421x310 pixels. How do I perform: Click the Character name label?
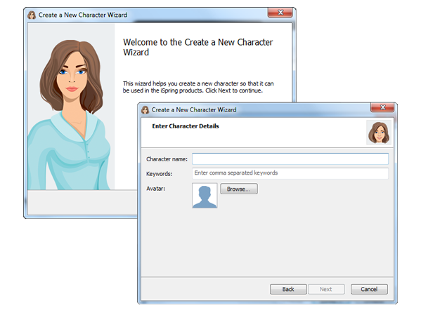(167, 159)
